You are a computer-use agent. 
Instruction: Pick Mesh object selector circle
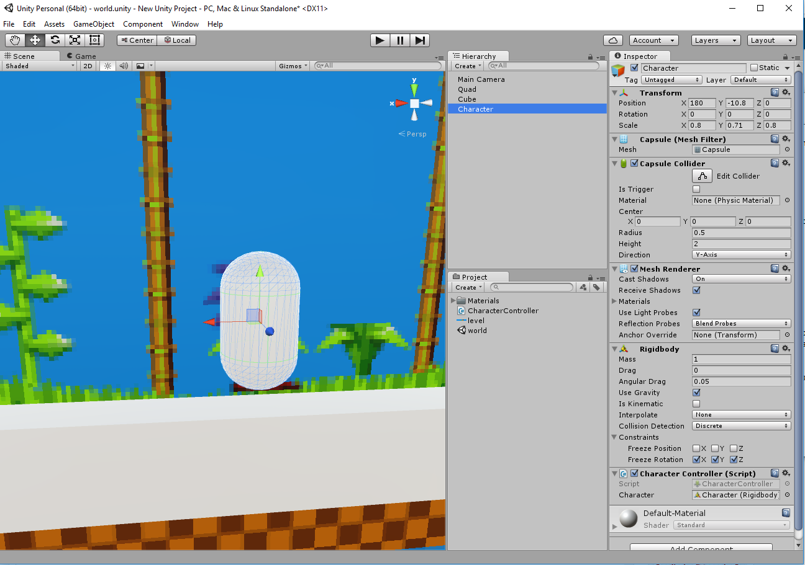pyautogui.click(x=787, y=149)
